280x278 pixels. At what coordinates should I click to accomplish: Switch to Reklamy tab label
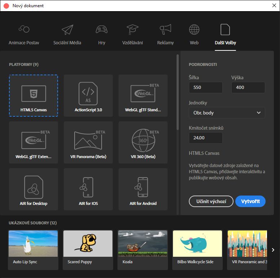(165, 43)
